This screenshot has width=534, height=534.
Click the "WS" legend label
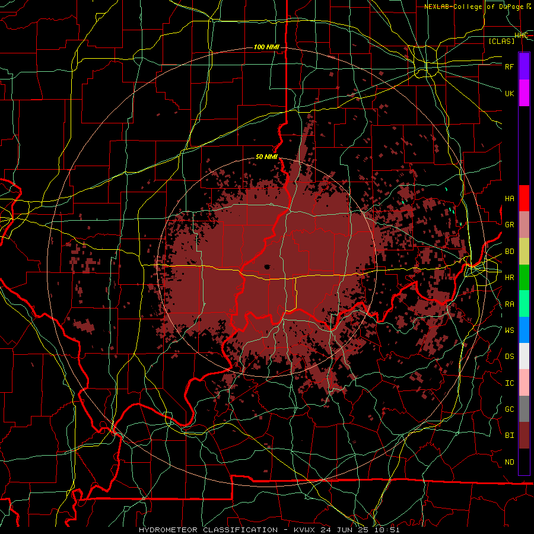(509, 330)
